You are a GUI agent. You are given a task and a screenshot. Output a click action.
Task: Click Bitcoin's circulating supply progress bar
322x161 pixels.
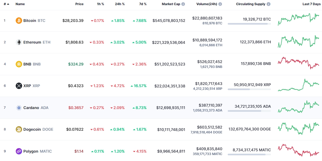tap(249, 24)
